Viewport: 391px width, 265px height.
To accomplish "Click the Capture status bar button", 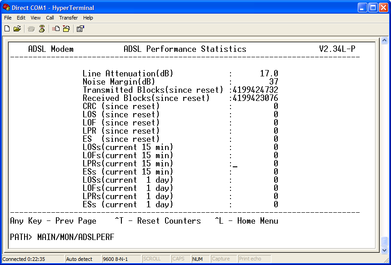I will click(224, 259).
